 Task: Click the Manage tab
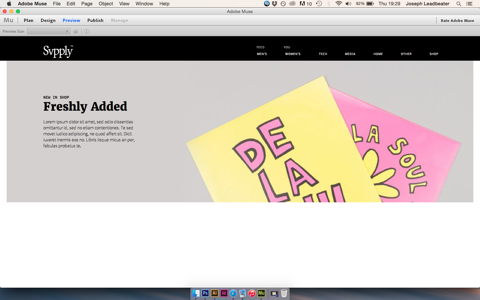119,20
